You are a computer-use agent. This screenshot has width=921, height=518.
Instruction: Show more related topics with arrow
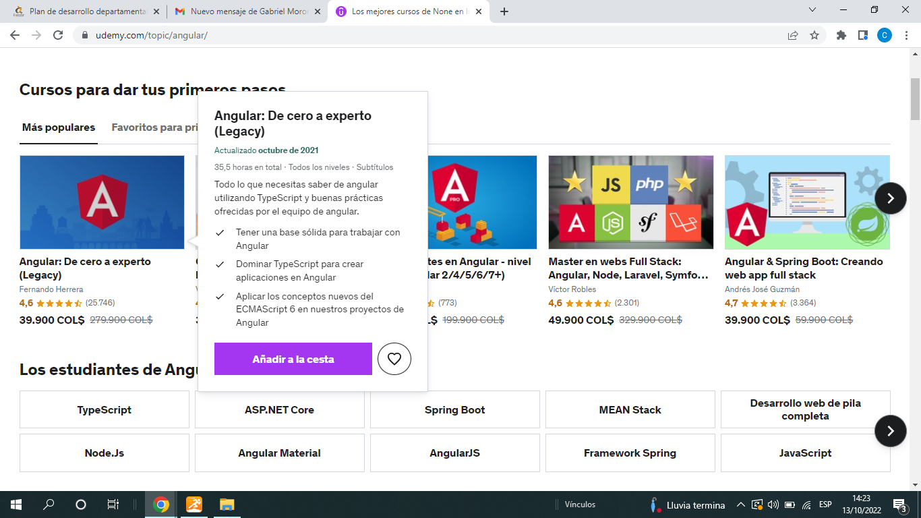[x=890, y=431]
